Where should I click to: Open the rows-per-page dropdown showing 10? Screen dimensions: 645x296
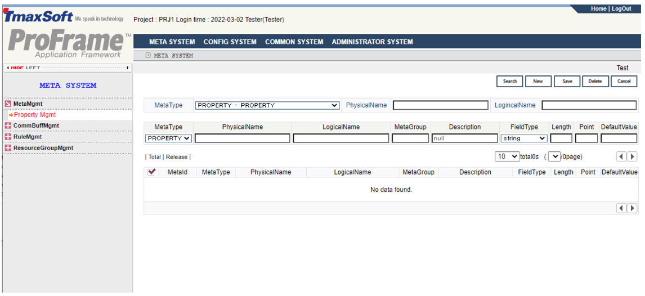(507, 157)
